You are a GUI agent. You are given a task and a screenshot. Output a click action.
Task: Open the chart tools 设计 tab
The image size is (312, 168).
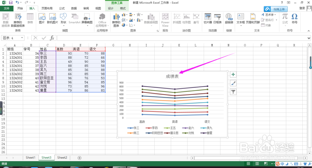point(111,8)
